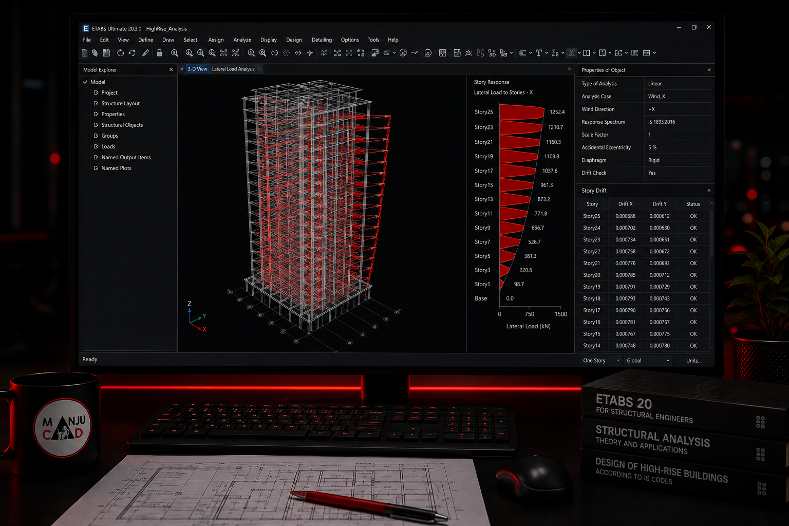
Task: Click the Drift Check value Yes
Action: click(x=652, y=173)
